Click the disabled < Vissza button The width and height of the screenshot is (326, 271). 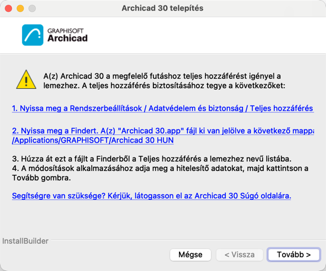239,254
